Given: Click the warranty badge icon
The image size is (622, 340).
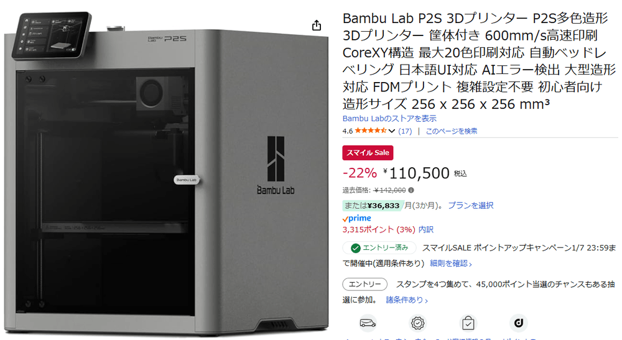Looking at the screenshot, I should 418,323.
